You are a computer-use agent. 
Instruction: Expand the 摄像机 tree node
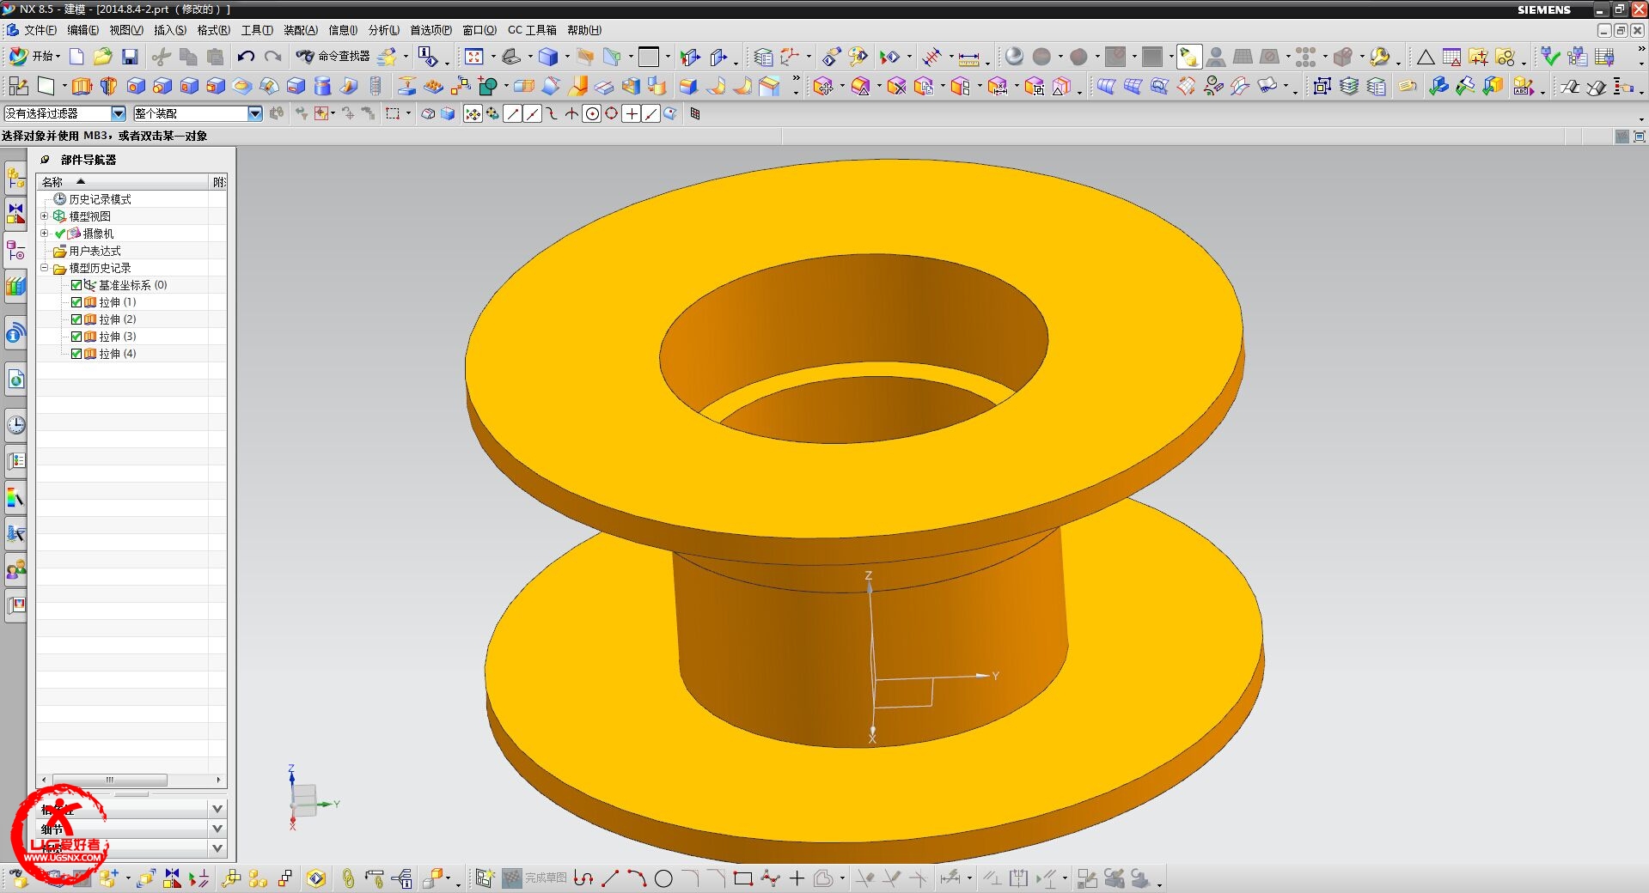click(45, 234)
